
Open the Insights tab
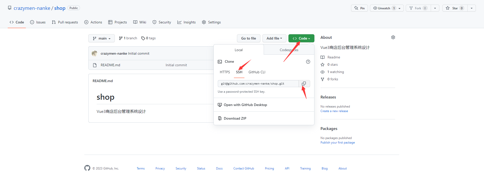[186, 22]
